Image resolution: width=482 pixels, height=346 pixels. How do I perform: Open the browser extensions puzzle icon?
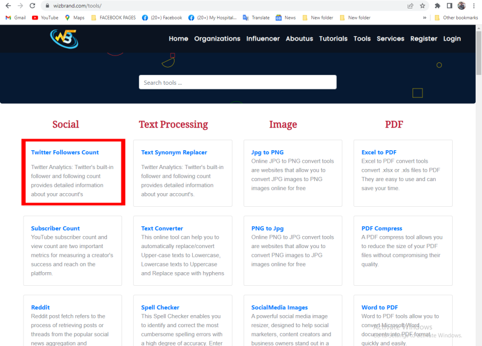tap(437, 6)
